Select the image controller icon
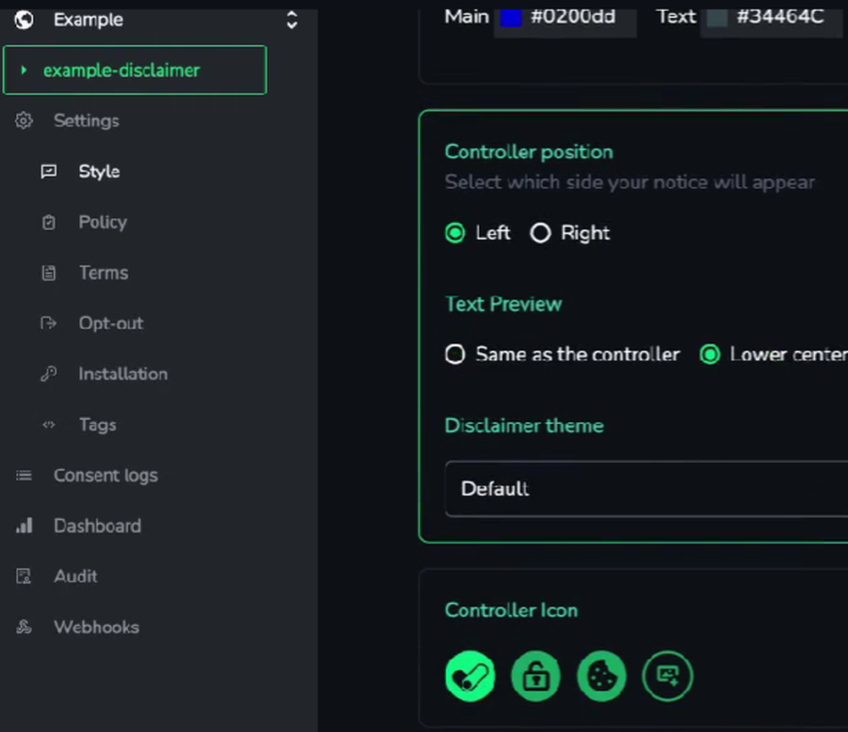The width and height of the screenshot is (848, 732). pos(667,676)
